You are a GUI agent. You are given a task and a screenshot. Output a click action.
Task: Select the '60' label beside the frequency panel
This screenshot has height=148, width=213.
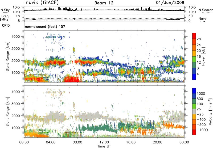[x=191, y=16]
